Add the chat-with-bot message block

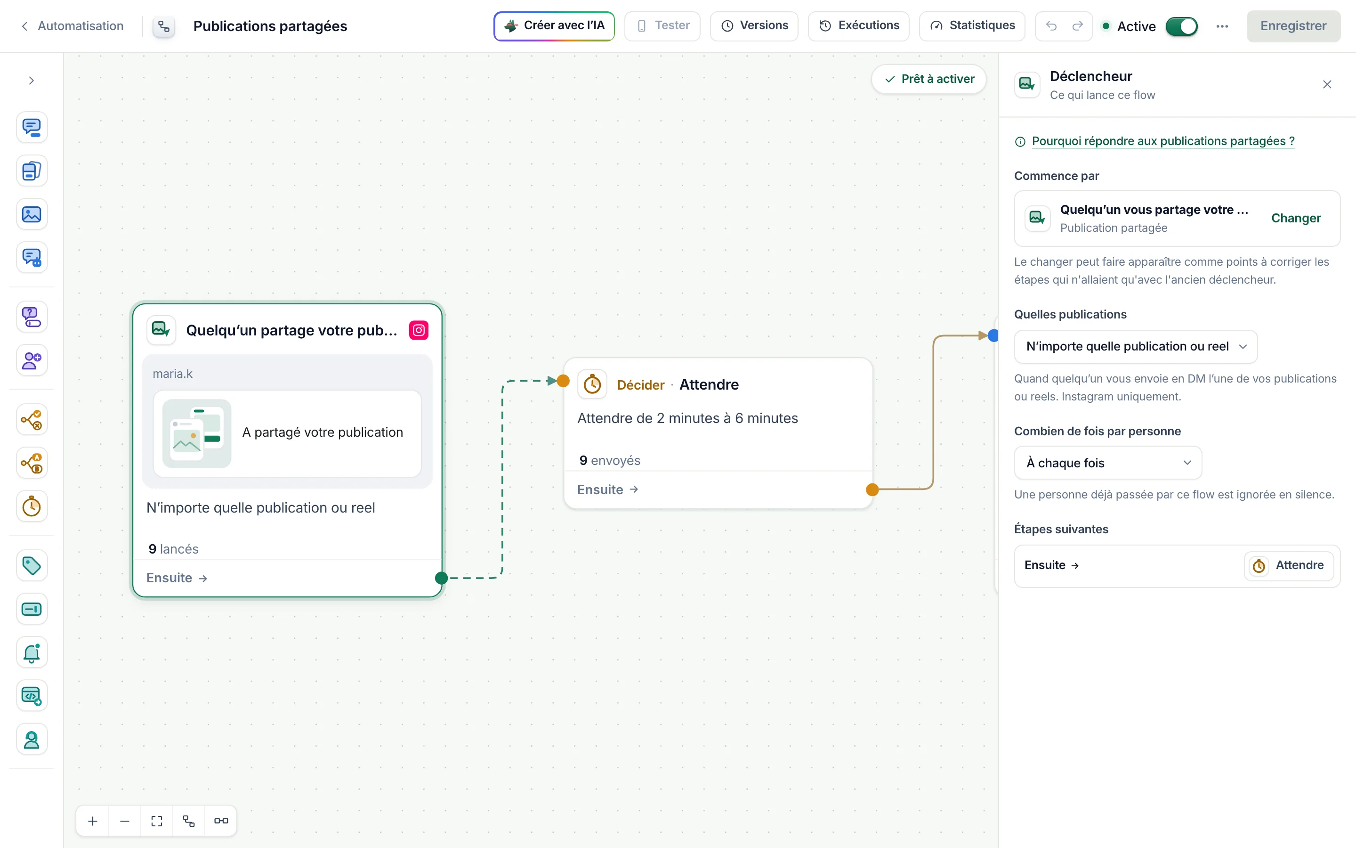click(32, 257)
